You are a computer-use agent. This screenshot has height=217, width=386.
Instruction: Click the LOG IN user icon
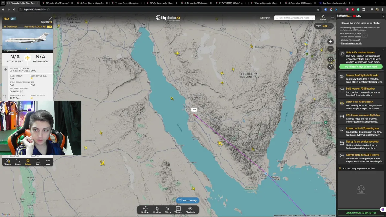(x=323, y=18)
